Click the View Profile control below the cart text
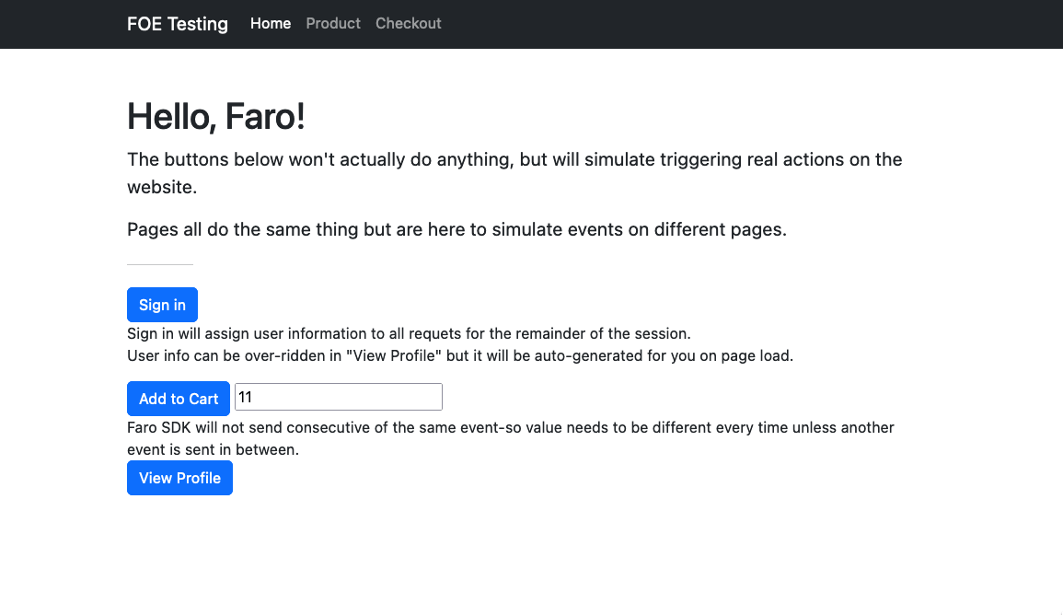Image resolution: width=1063 pixels, height=615 pixels. [x=179, y=478]
